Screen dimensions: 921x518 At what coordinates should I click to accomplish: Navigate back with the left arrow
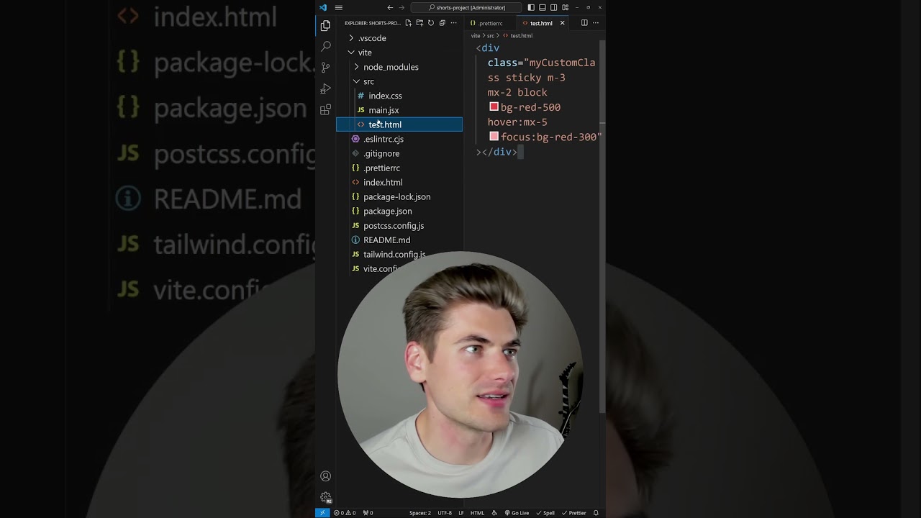coord(390,7)
